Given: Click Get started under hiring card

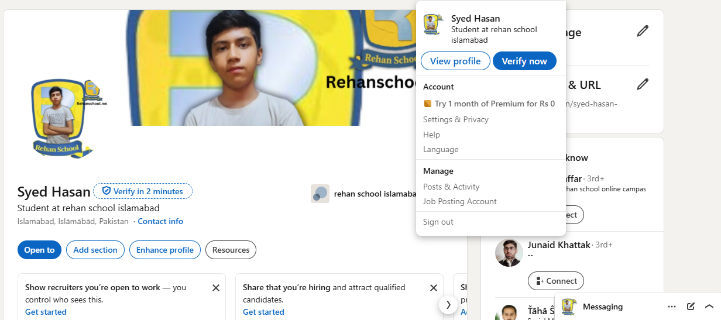Looking at the screenshot, I should (263, 312).
